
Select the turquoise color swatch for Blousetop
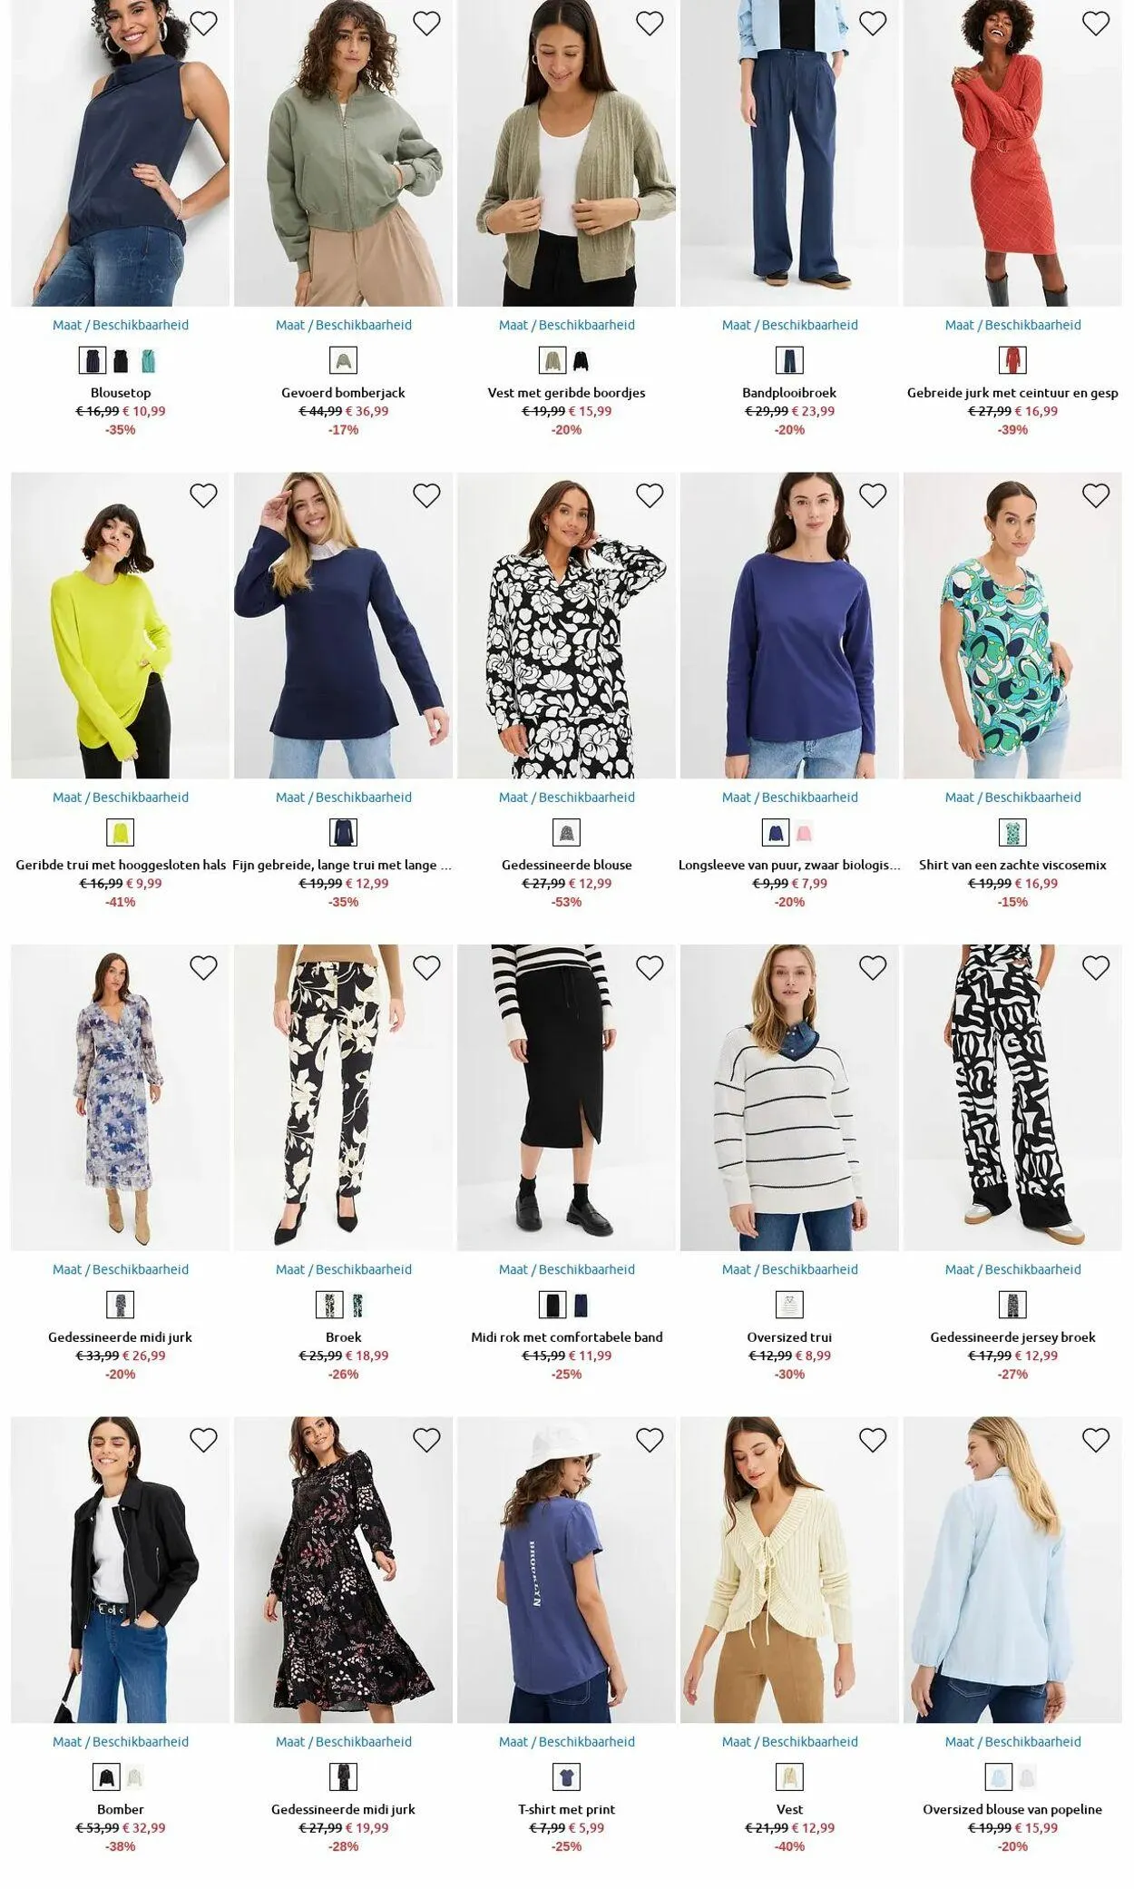[148, 361]
